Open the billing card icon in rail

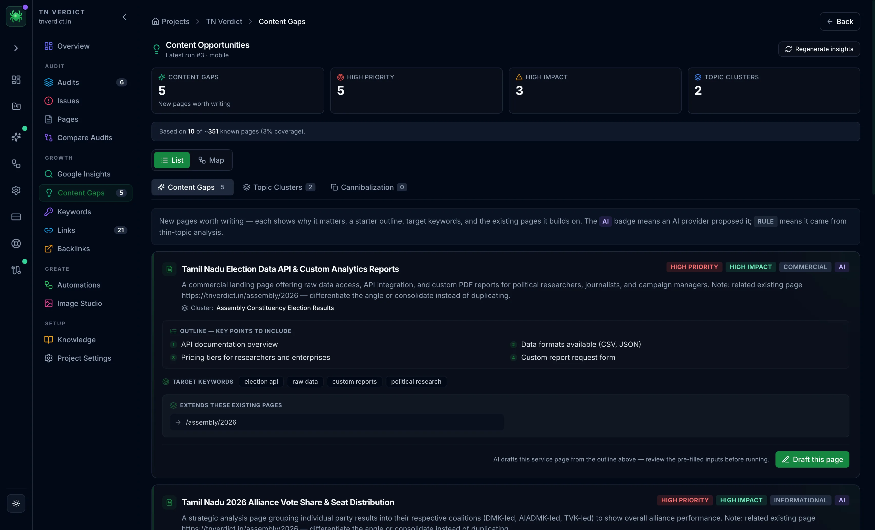16,217
